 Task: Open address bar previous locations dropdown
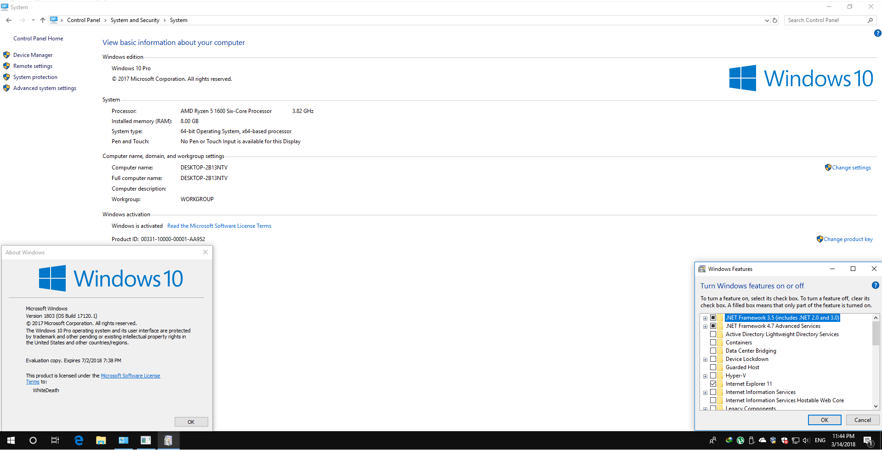pyautogui.click(x=767, y=20)
